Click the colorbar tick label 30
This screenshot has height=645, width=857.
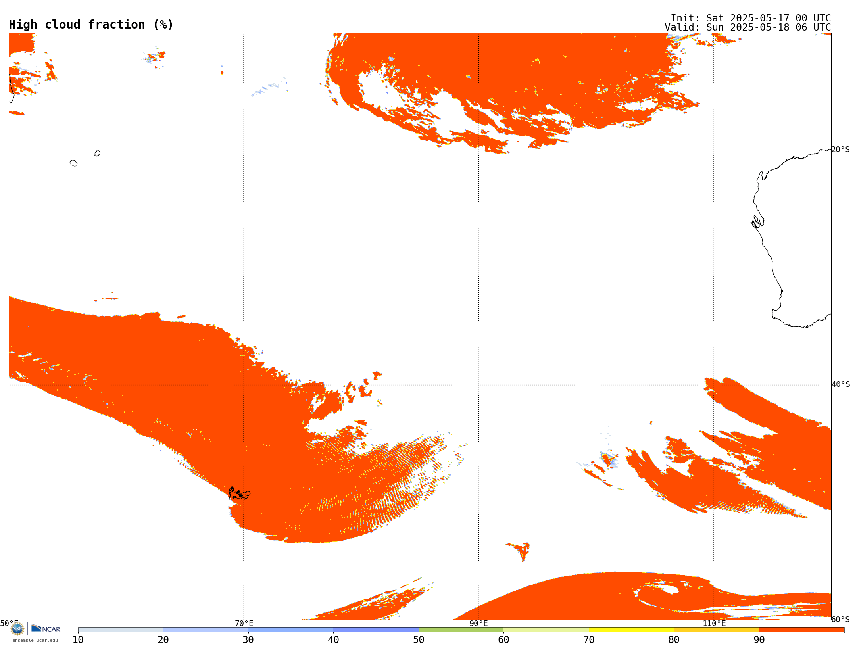coord(248,640)
